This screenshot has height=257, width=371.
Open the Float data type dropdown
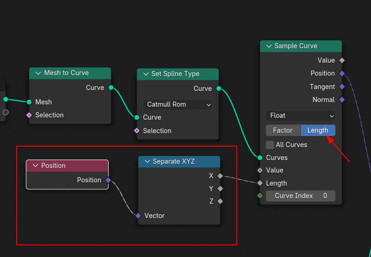[x=300, y=116]
